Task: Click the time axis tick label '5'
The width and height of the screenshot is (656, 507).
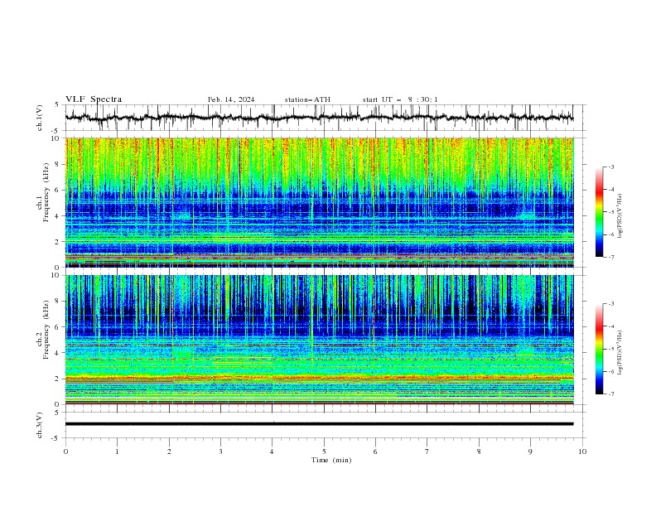Action: coord(324,451)
